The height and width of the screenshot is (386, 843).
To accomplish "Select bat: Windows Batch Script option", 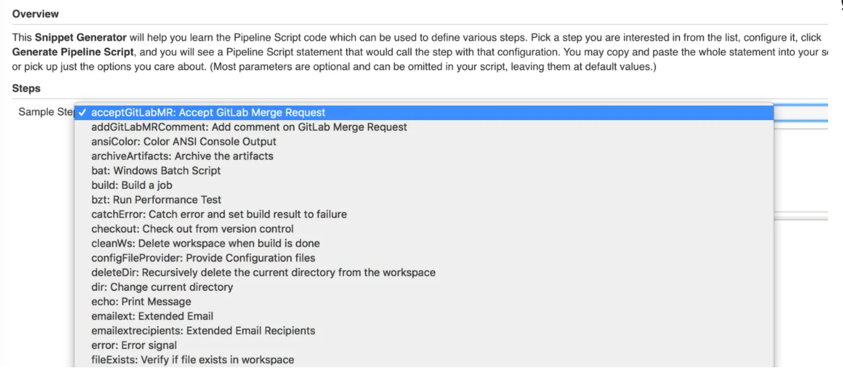I will (x=156, y=171).
